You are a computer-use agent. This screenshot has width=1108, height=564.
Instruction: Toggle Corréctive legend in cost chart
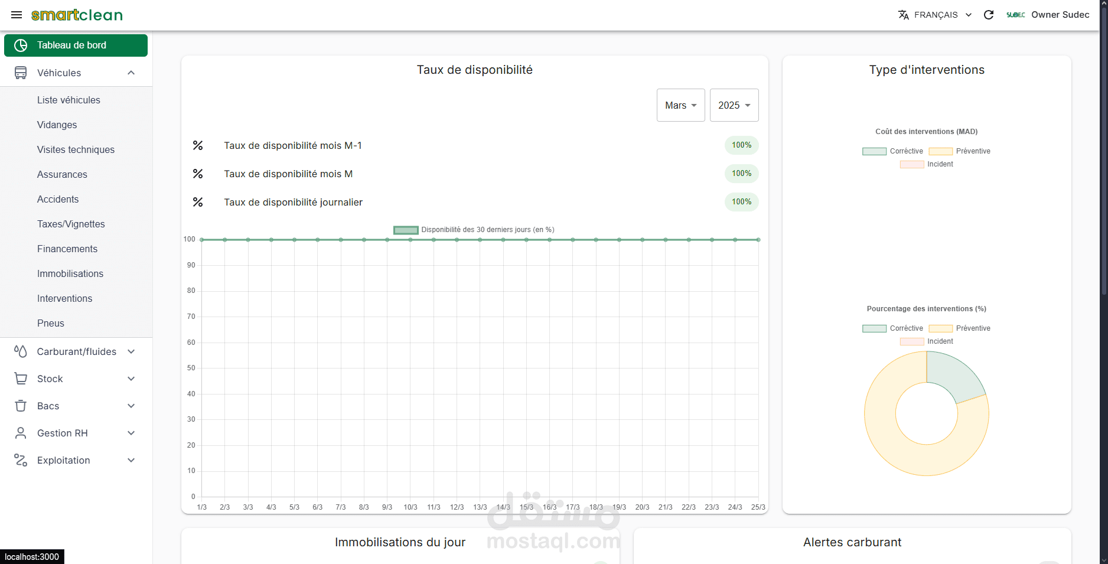pos(892,151)
